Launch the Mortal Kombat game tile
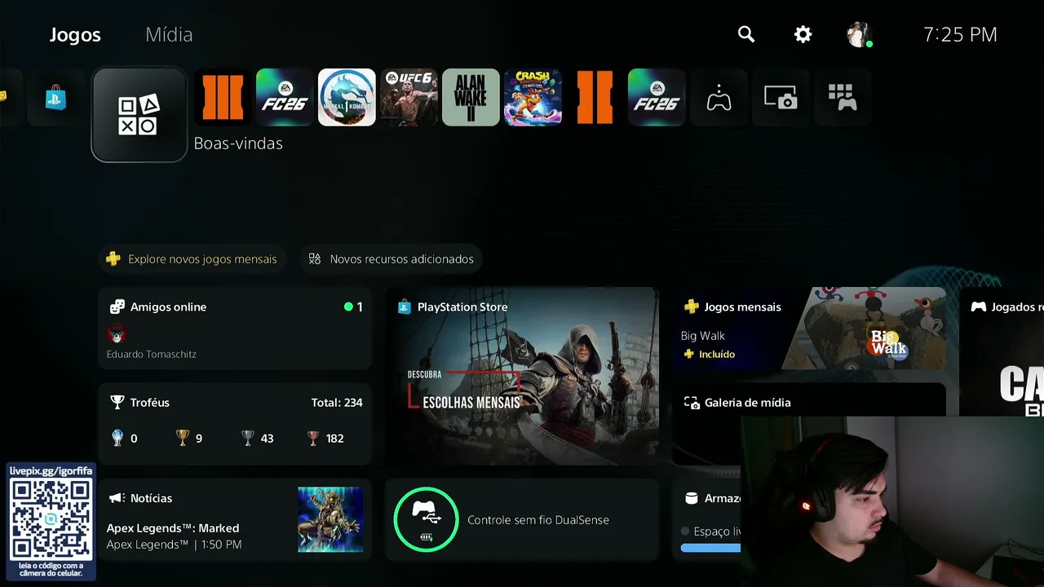The image size is (1044, 587). pyautogui.click(x=347, y=97)
